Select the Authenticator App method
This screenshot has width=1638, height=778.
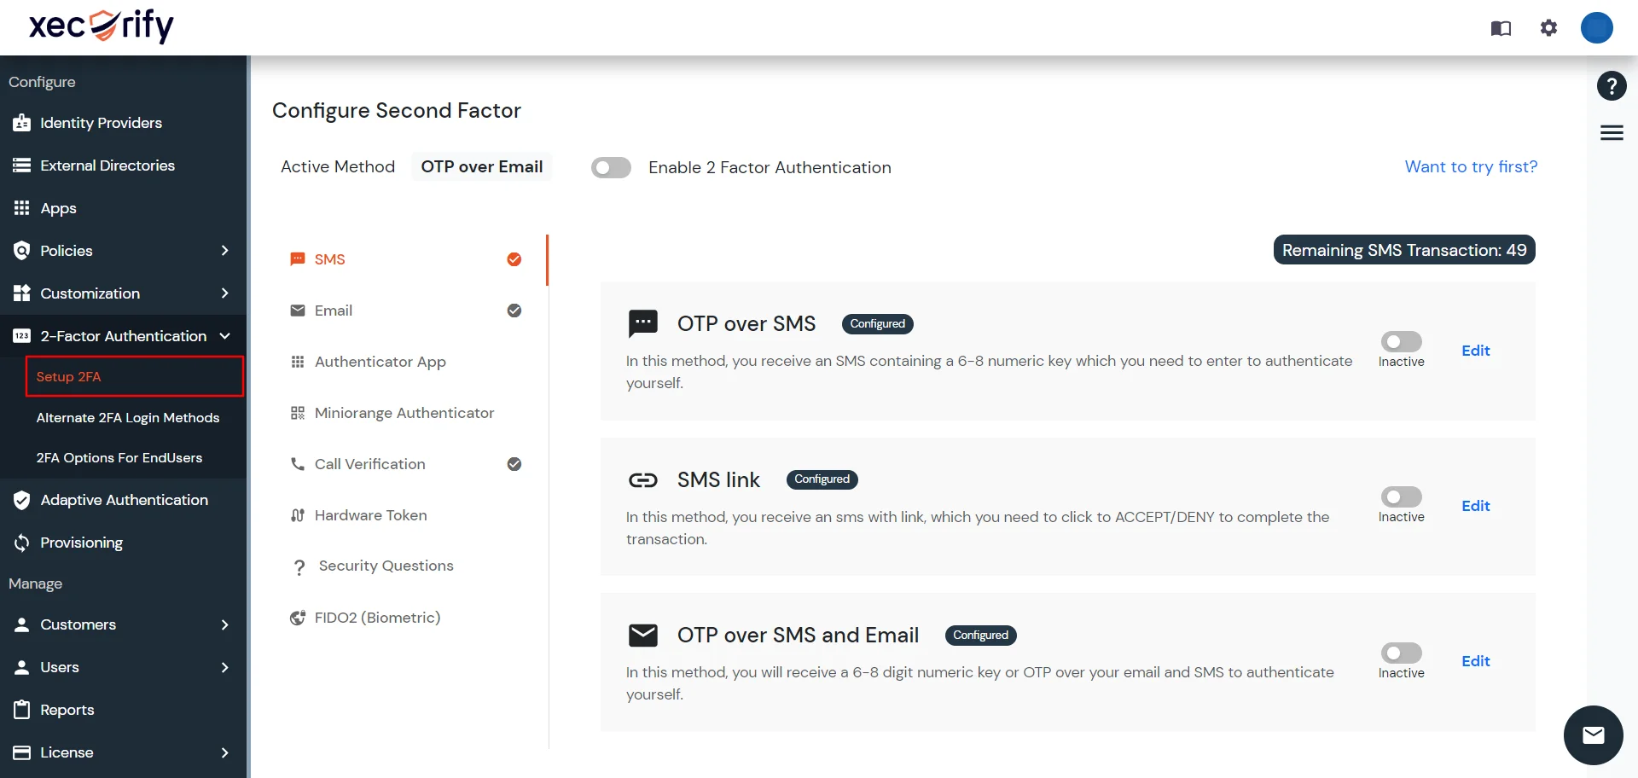coord(380,362)
